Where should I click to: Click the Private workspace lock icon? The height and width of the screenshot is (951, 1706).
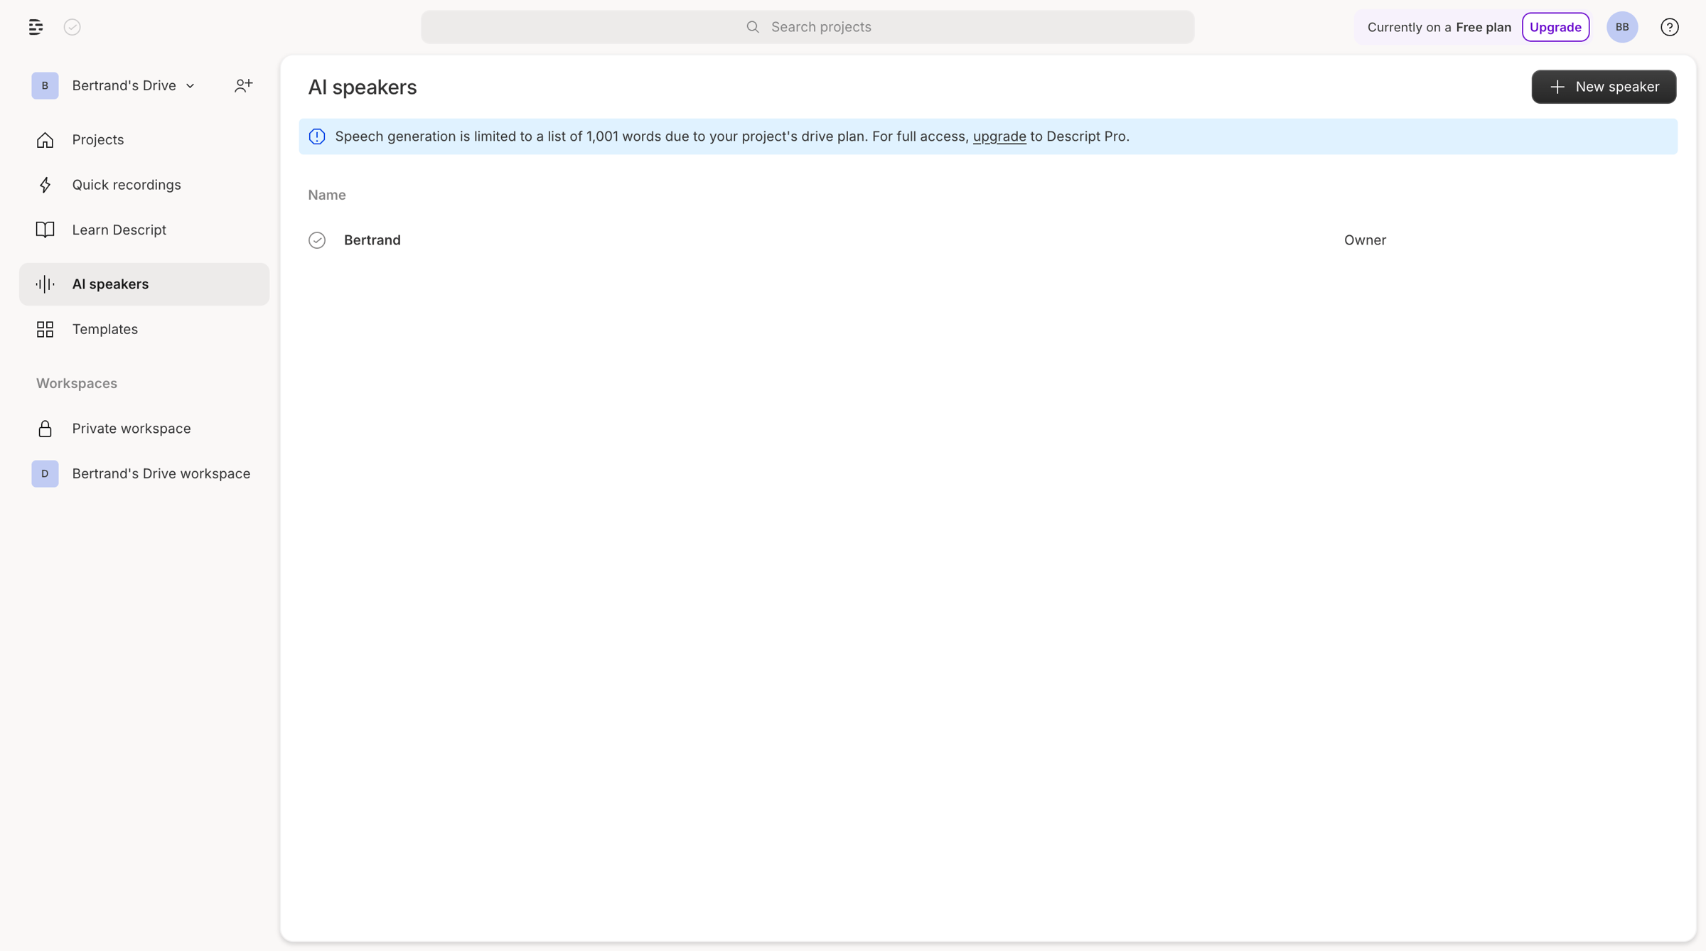click(45, 429)
